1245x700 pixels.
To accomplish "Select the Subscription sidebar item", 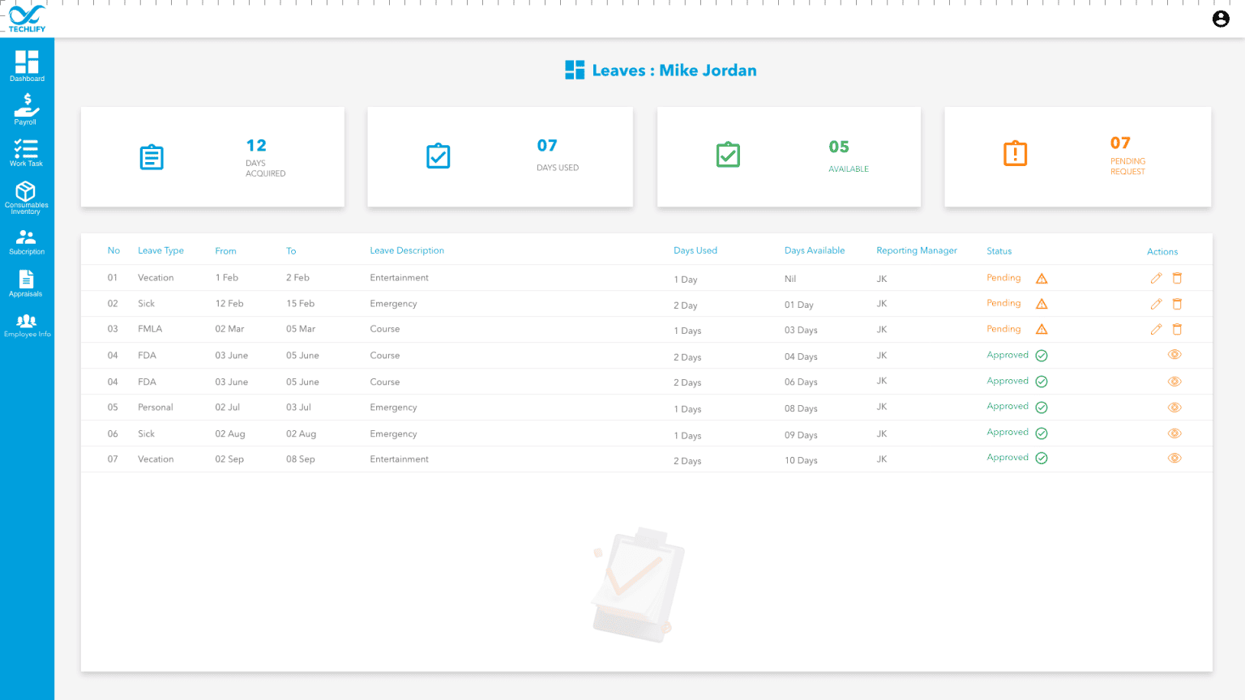I will tap(26, 241).
